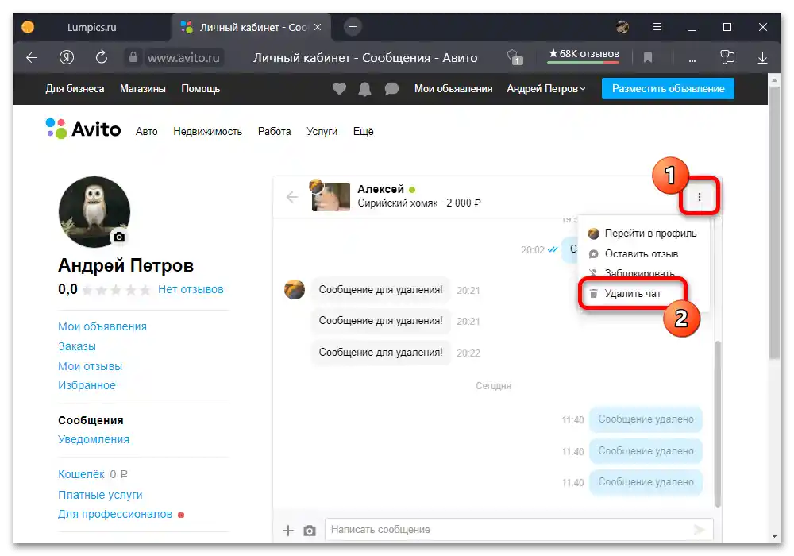Click the camera photo icon in chat input
Image resolution: width=794 pixels, height=556 pixels.
[x=310, y=531]
